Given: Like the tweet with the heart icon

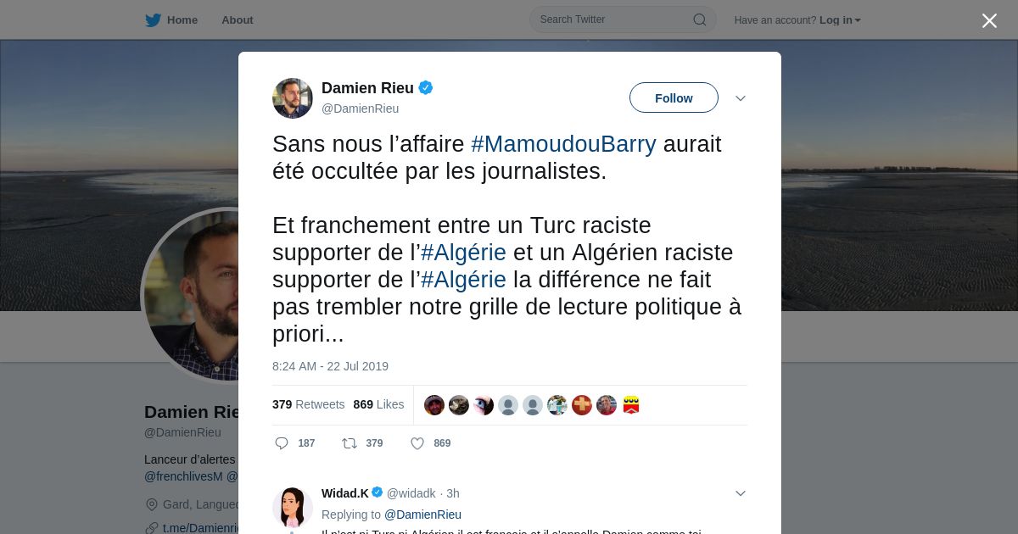Looking at the screenshot, I should pos(417,443).
